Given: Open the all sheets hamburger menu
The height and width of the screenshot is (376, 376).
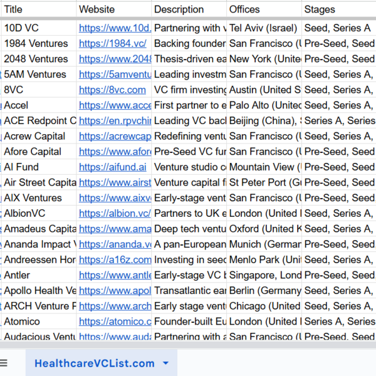Looking at the screenshot, I should click(x=3, y=363).
